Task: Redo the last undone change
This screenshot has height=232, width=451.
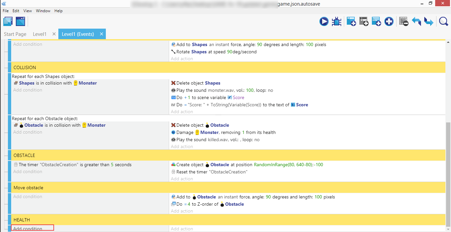Action: [429, 22]
